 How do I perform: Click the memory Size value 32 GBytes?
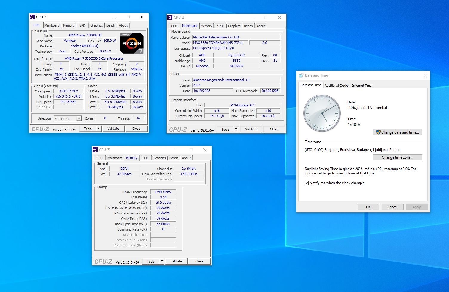point(124,174)
